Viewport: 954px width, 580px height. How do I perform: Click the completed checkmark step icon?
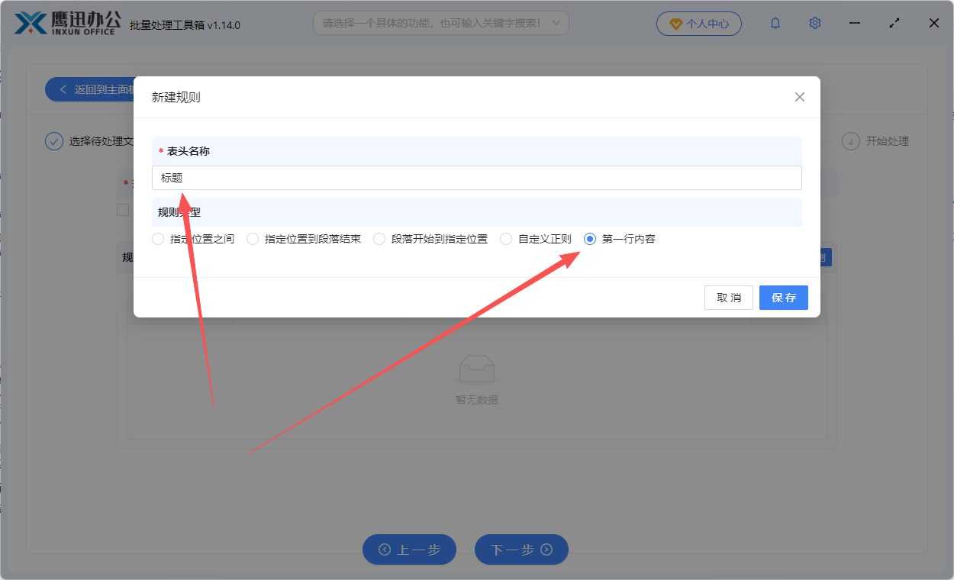53,141
